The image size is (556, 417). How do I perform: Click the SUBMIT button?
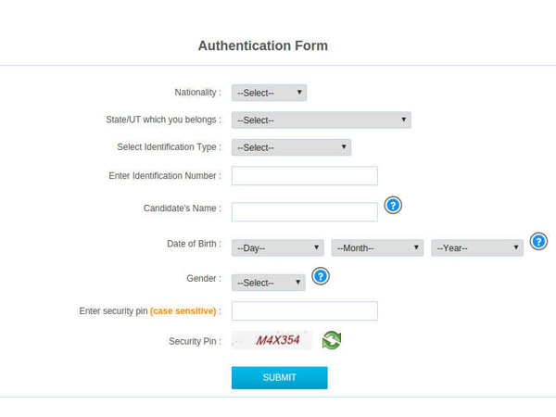[280, 378]
